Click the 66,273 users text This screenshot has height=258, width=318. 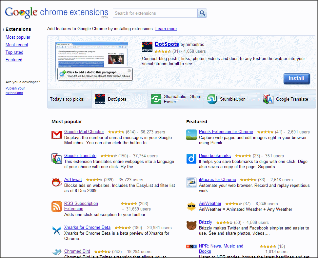(x=153, y=132)
